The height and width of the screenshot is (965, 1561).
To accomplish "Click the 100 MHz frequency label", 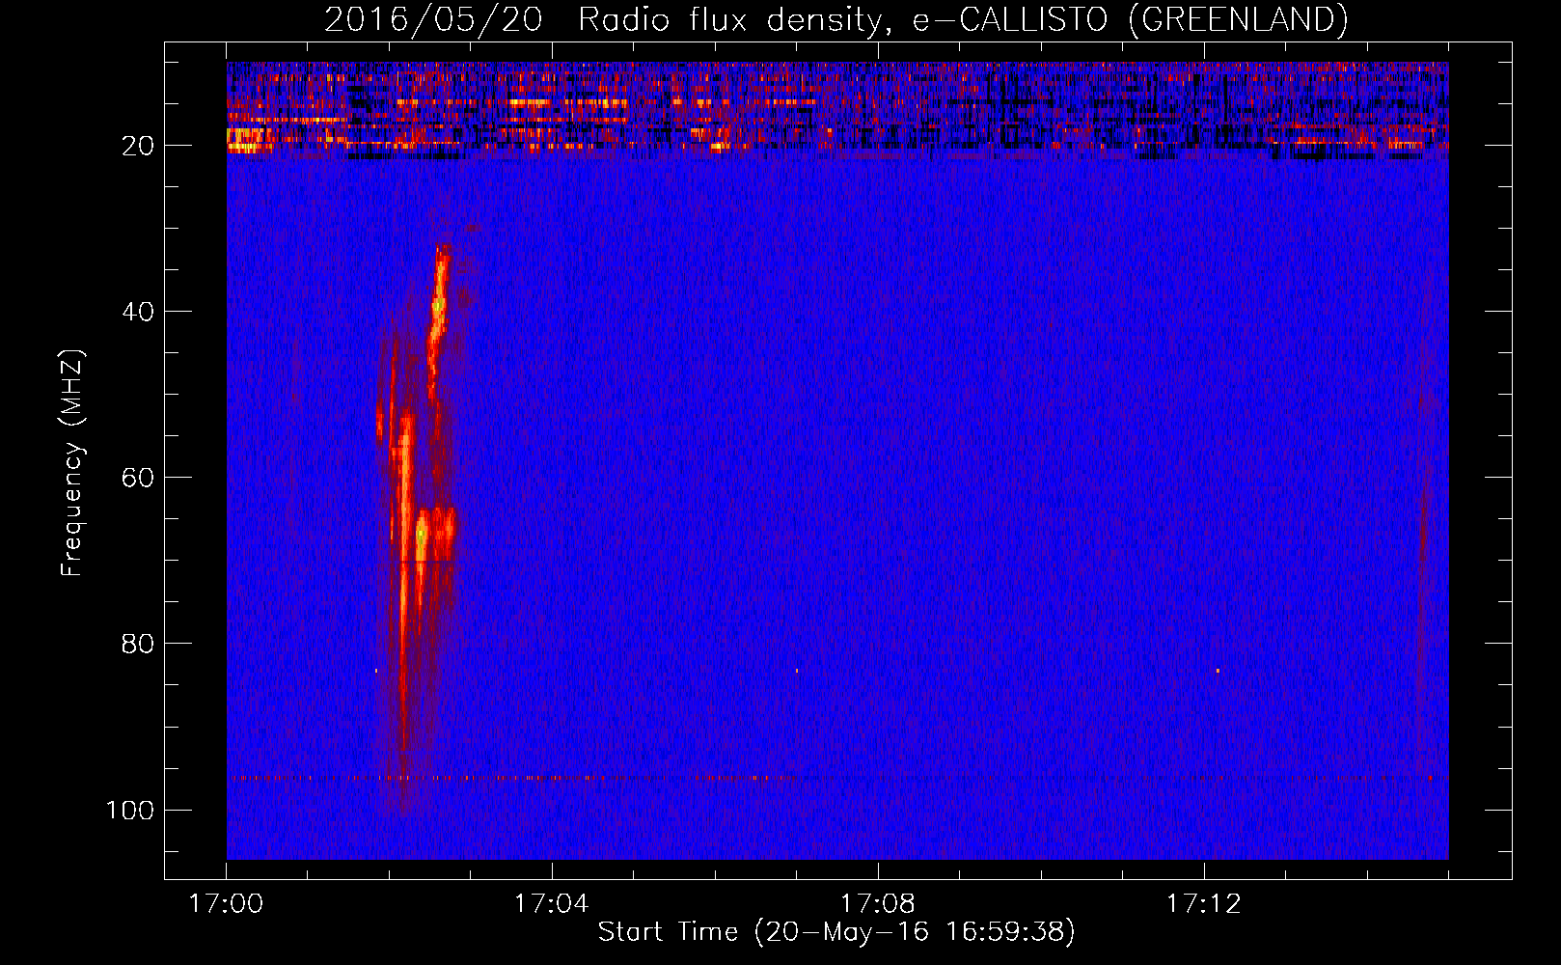I will (130, 810).
